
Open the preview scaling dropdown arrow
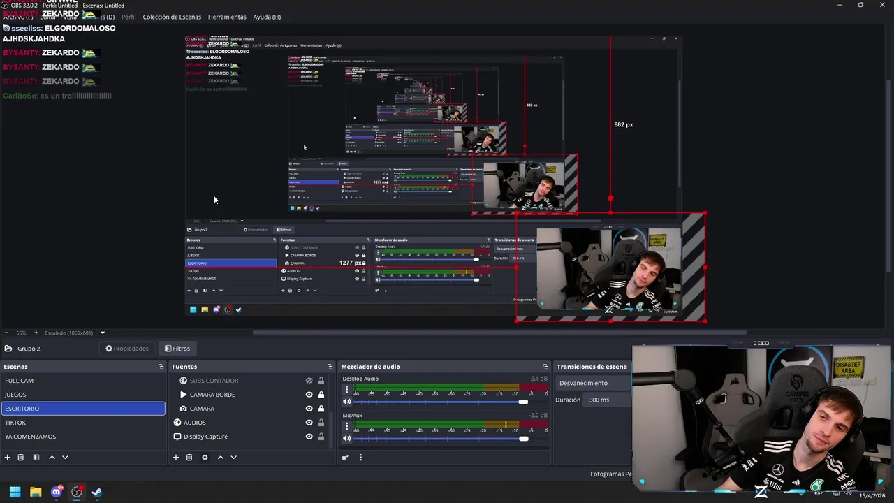(103, 333)
